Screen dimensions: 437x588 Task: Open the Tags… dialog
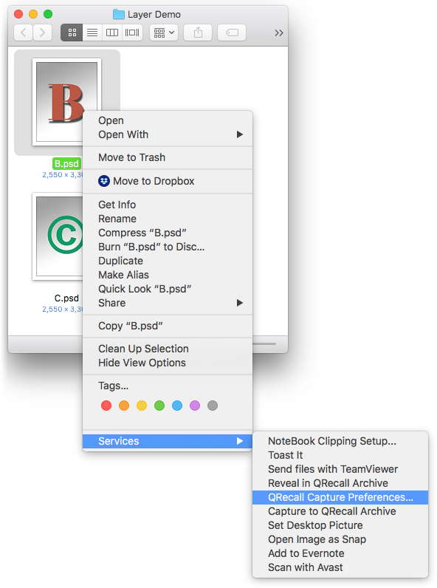(167, 386)
